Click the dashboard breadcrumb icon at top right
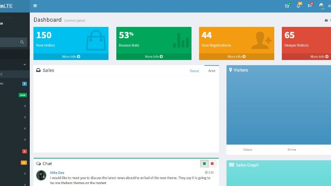Image resolution: width=331 pixels, height=186 pixels. click(326, 20)
